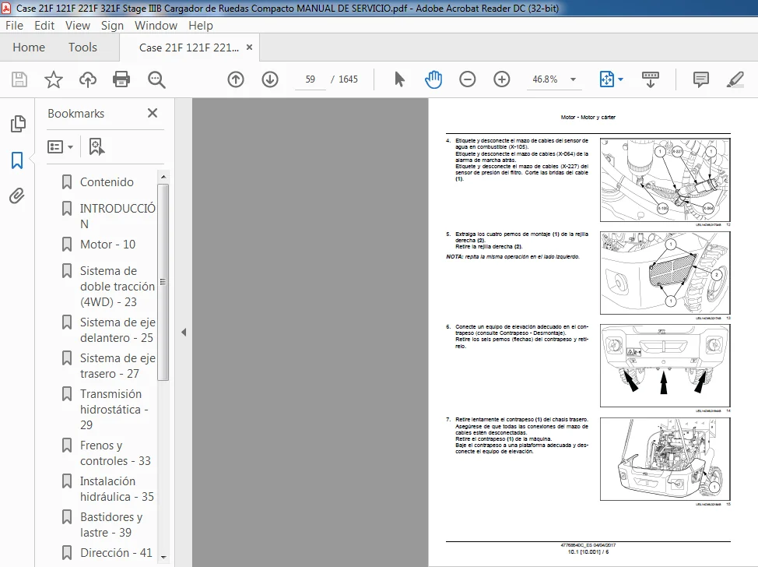Add a comment with the speech bubble icon

point(700,79)
